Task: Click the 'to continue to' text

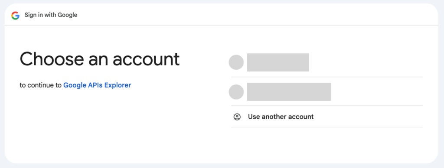Action: (x=40, y=85)
